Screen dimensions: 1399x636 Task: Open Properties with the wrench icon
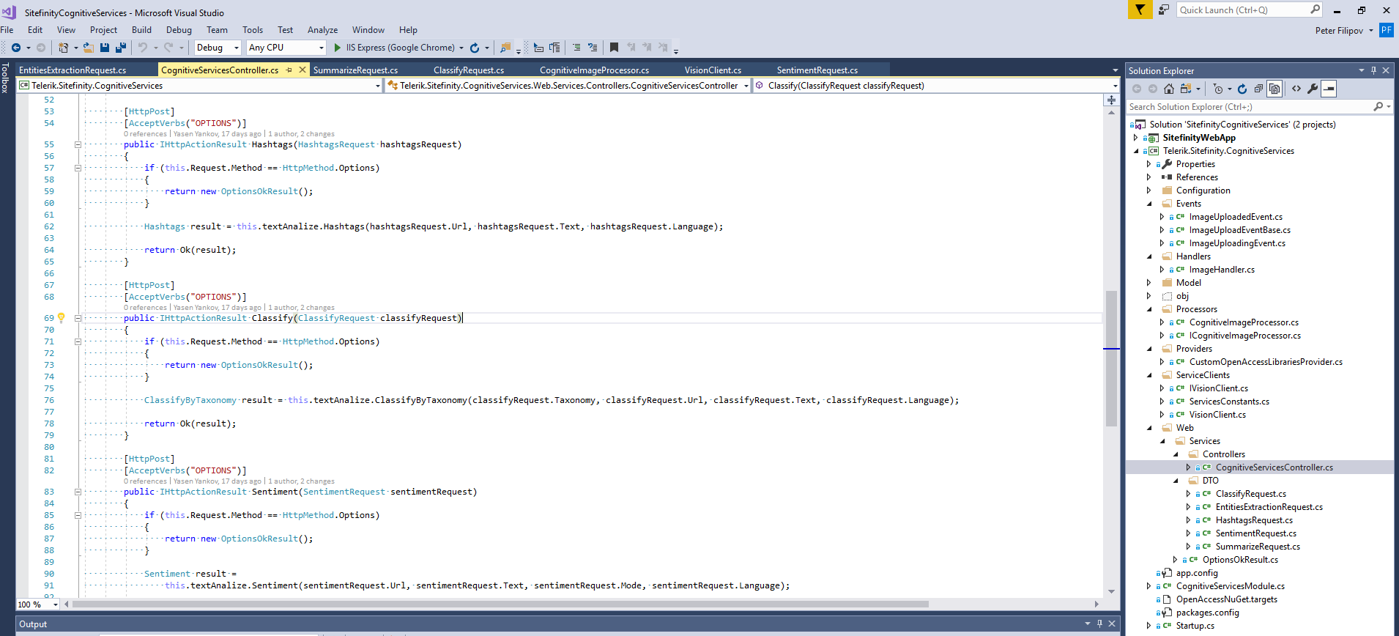pos(1313,89)
